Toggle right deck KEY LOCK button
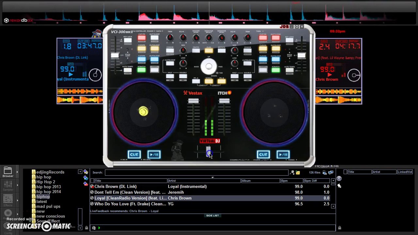 [289, 40]
